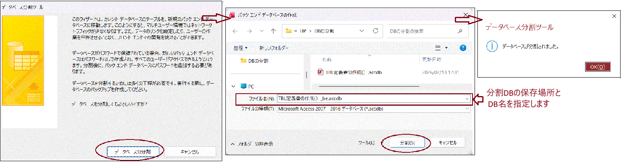Expand the address bar path dropdown
The image size is (625, 164).
(362, 31)
